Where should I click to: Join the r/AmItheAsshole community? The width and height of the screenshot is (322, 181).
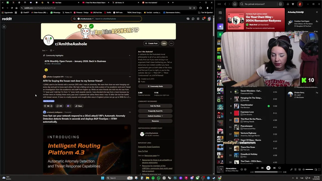(164, 43)
